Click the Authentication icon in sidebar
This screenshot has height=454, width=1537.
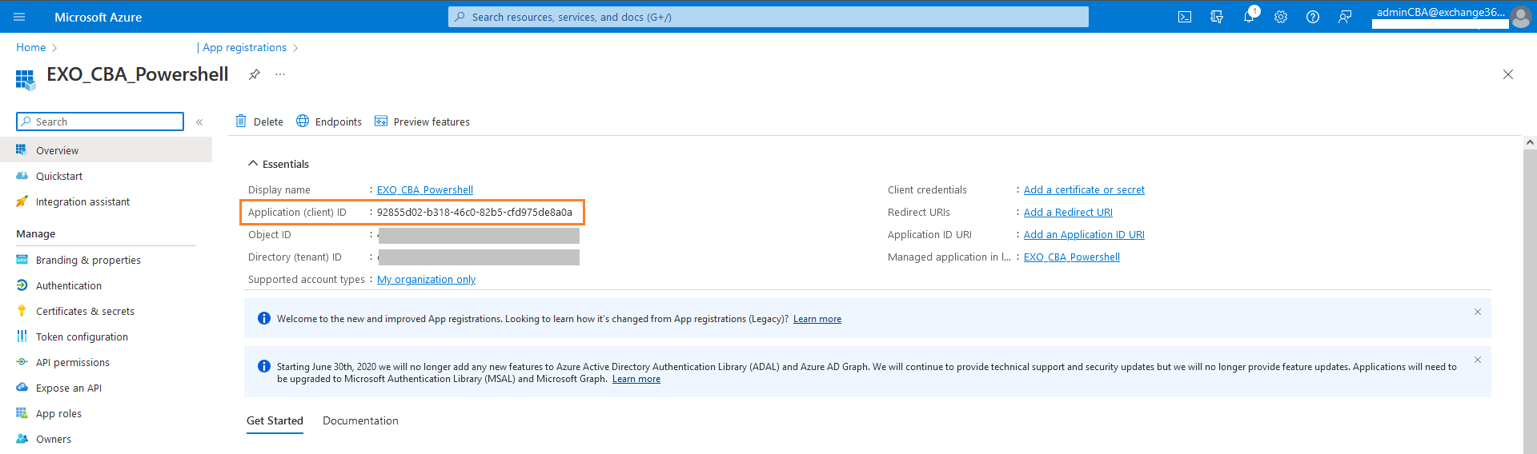(22, 285)
